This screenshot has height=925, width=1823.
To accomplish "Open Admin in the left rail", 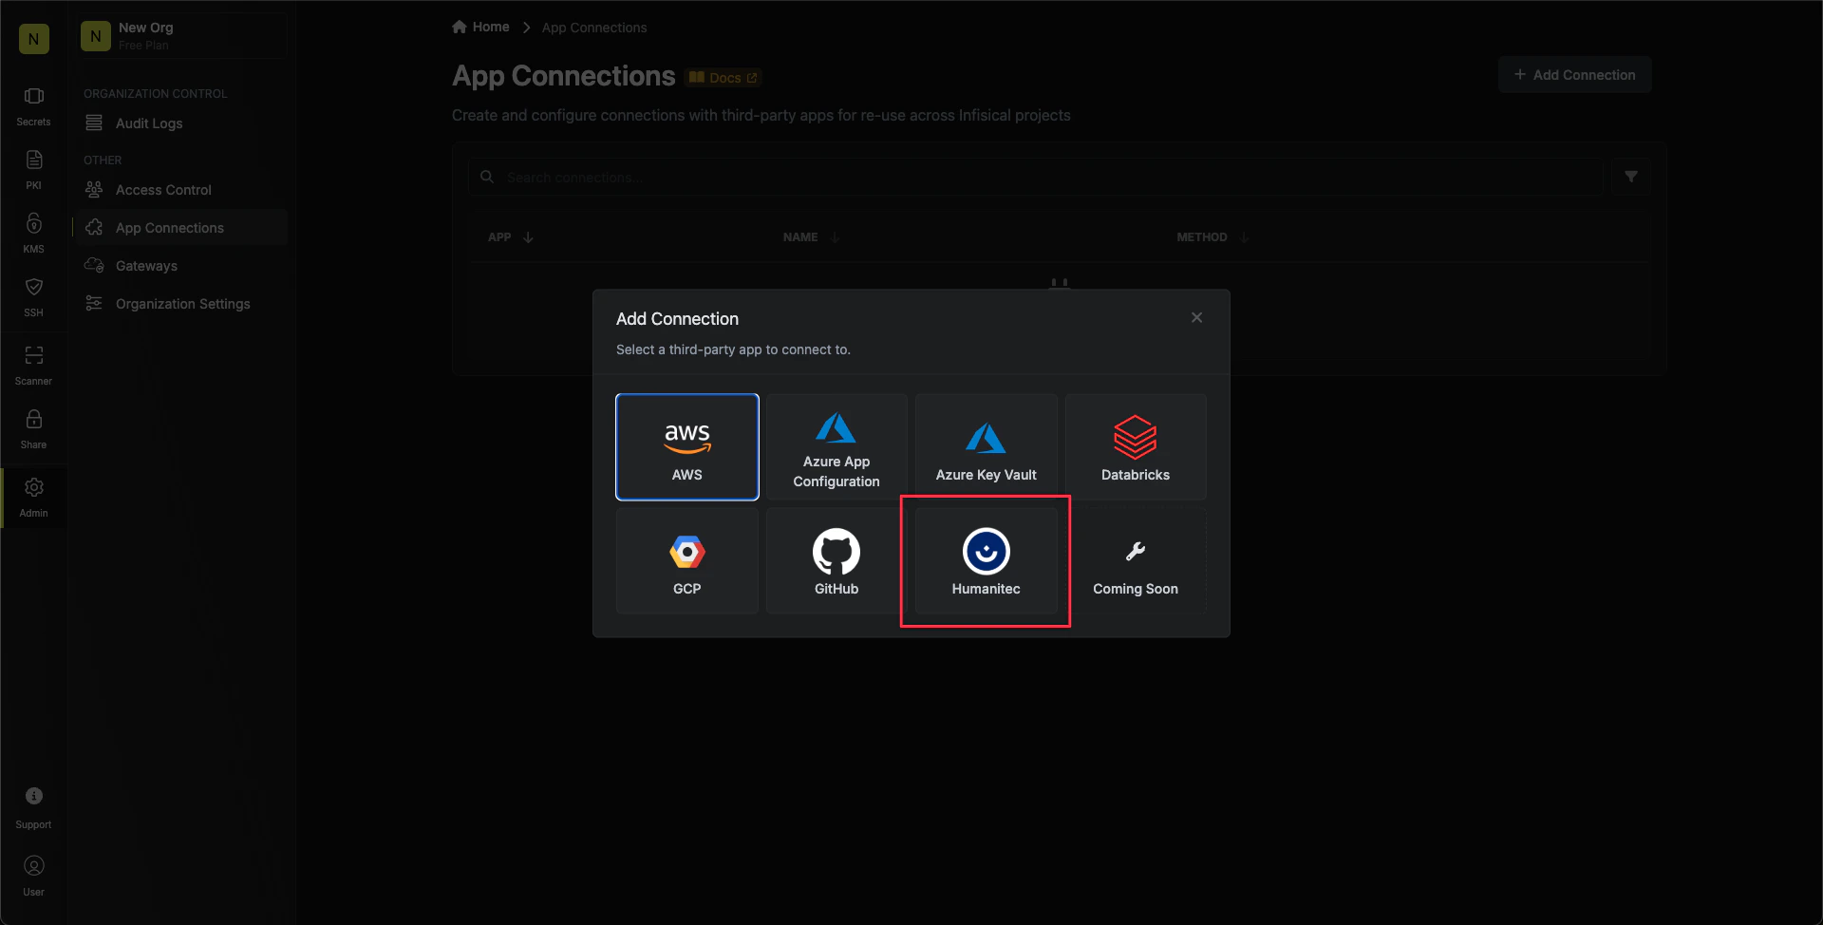I will [33, 498].
